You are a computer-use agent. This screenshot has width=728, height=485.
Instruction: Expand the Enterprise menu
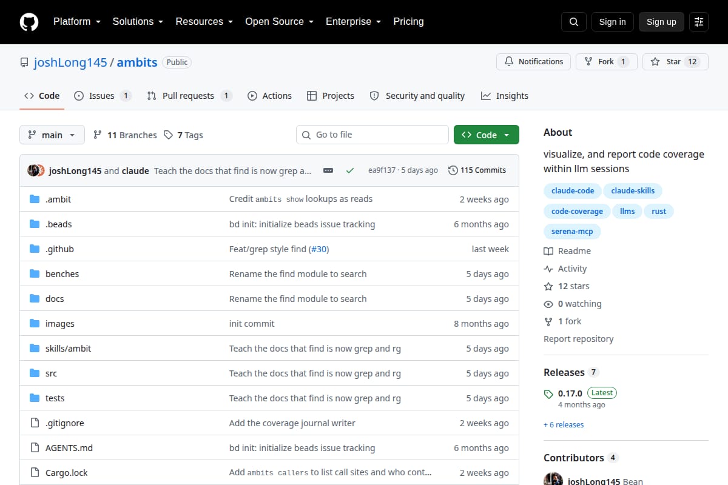pyautogui.click(x=354, y=22)
